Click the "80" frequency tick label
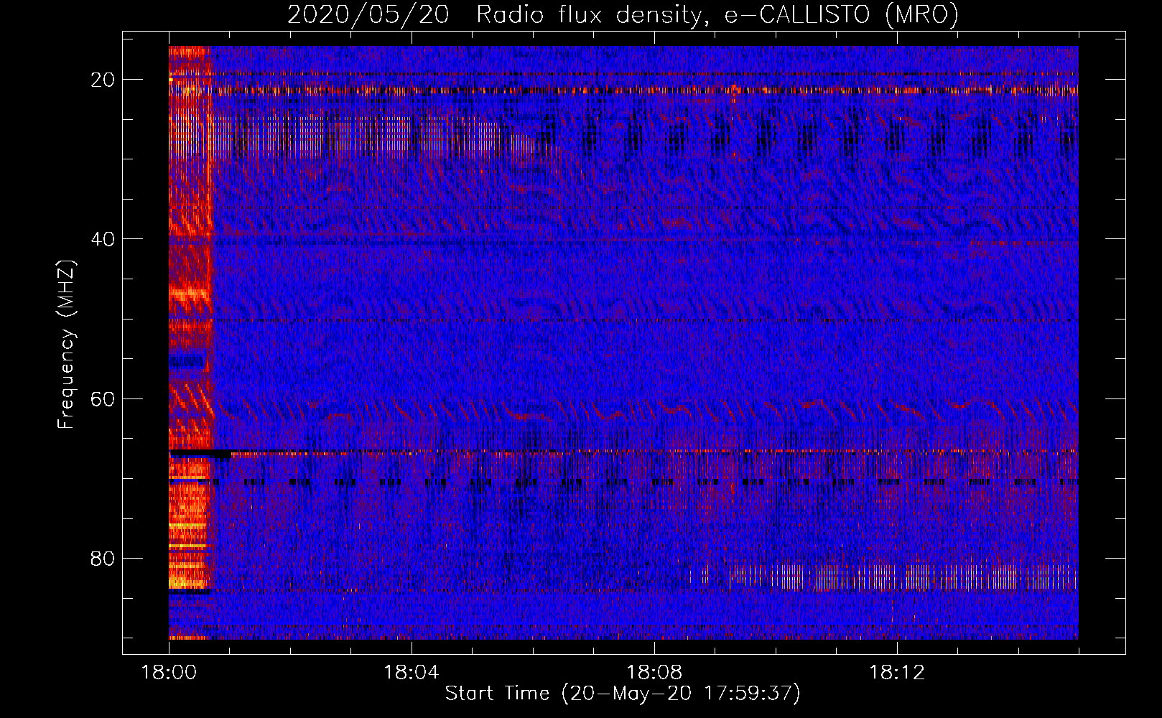The width and height of the screenshot is (1162, 718). pyautogui.click(x=103, y=559)
